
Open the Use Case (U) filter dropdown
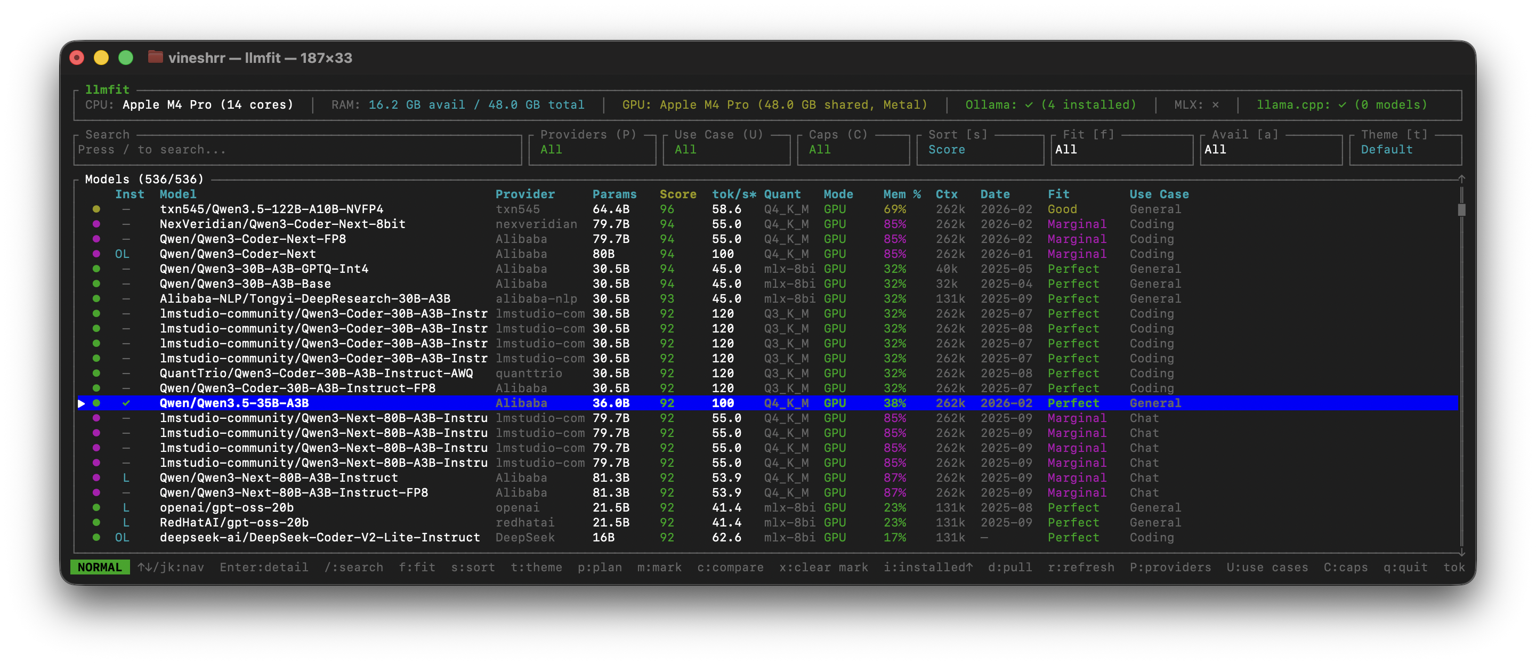tap(726, 150)
